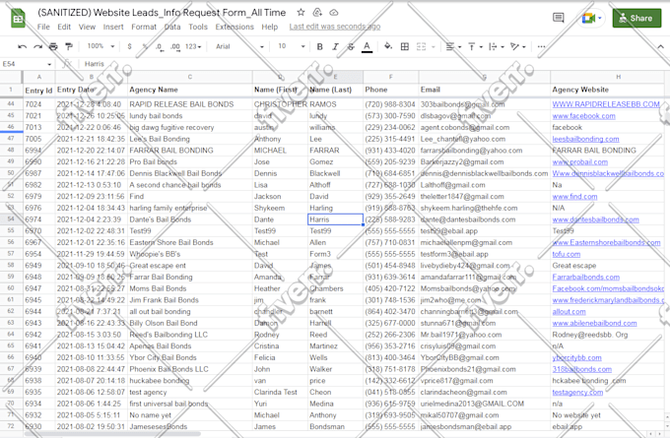
Task: Click the merge cells icon
Action: pos(422,46)
